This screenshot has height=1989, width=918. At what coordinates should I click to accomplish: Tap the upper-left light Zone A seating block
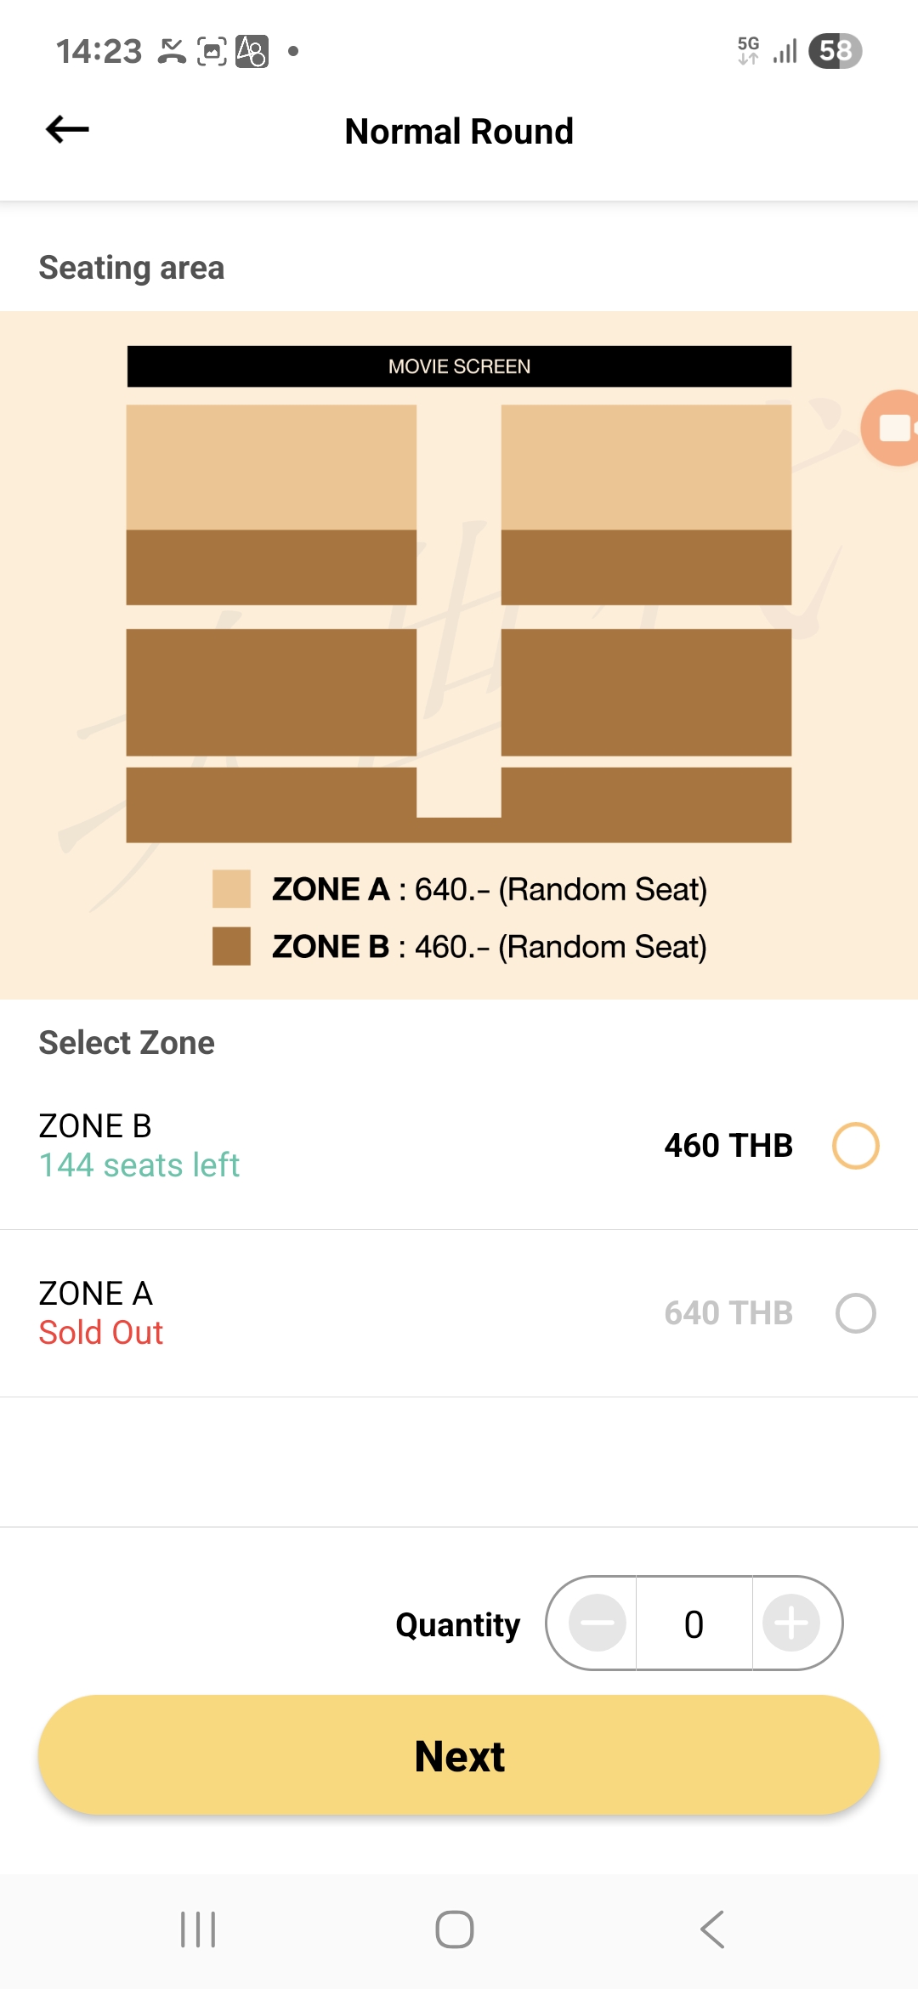pos(271,467)
